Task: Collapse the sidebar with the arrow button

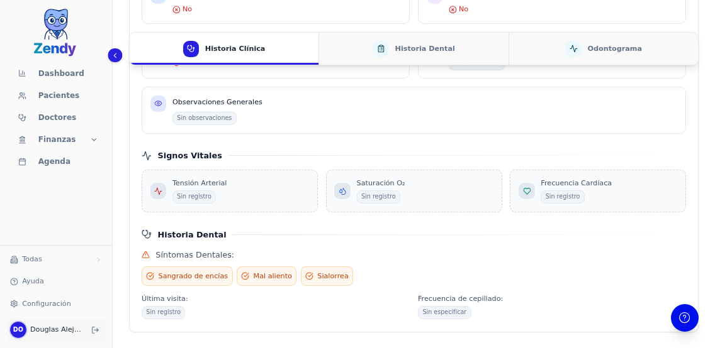Action: (115, 55)
